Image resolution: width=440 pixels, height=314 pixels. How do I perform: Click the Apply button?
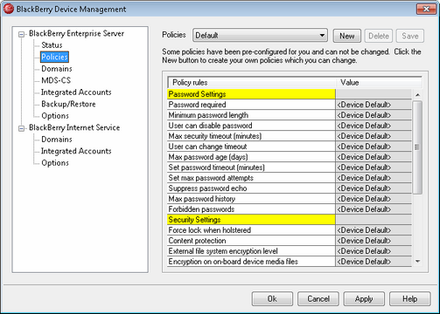(x=364, y=299)
